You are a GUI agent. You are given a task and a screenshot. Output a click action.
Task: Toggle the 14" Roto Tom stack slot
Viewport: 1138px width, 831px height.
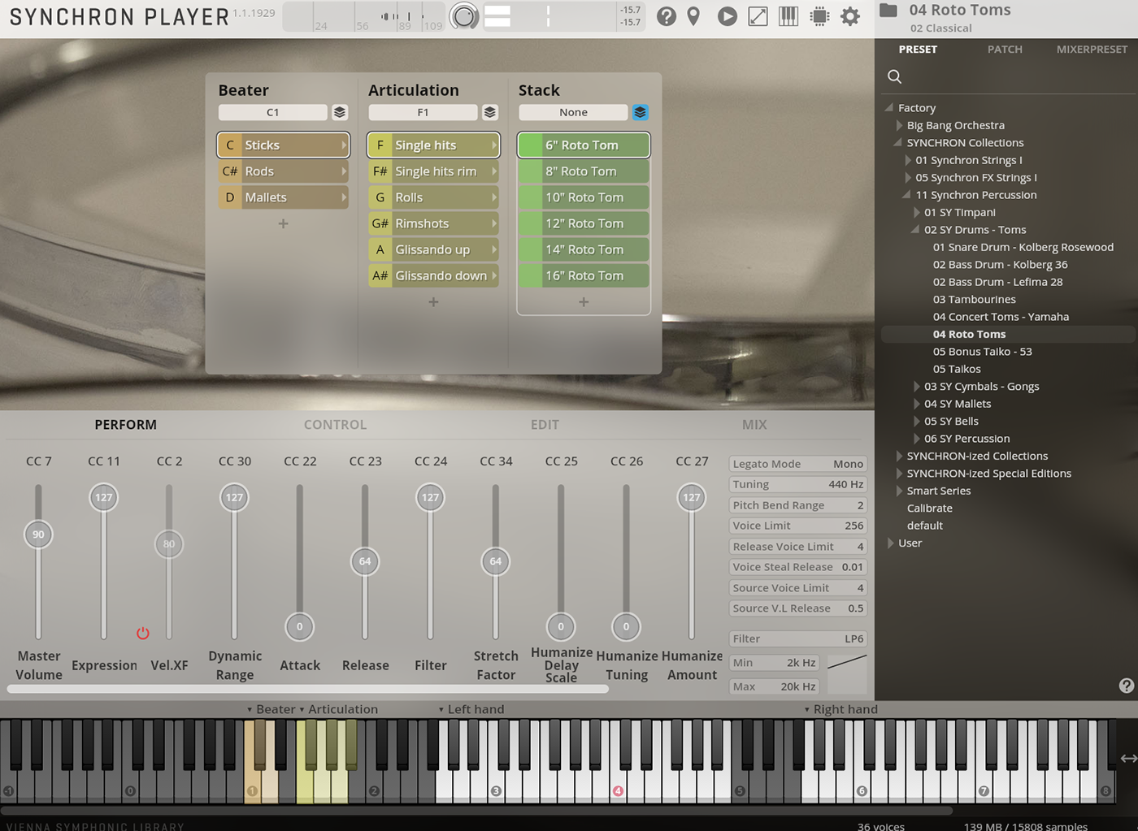(x=584, y=249)
